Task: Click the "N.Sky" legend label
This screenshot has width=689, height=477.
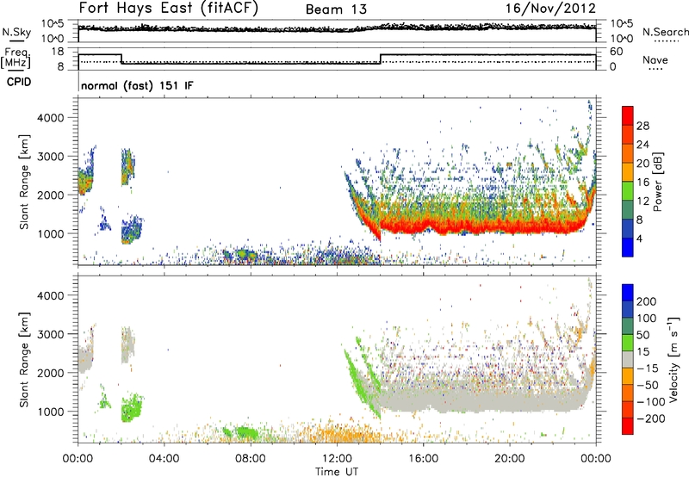Action: coord(16,32)
